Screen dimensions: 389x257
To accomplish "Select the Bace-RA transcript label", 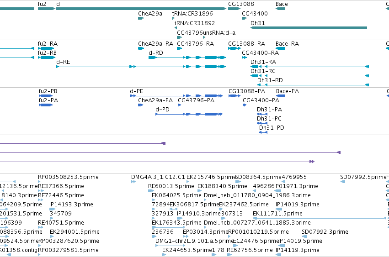I will coord(287,44).
